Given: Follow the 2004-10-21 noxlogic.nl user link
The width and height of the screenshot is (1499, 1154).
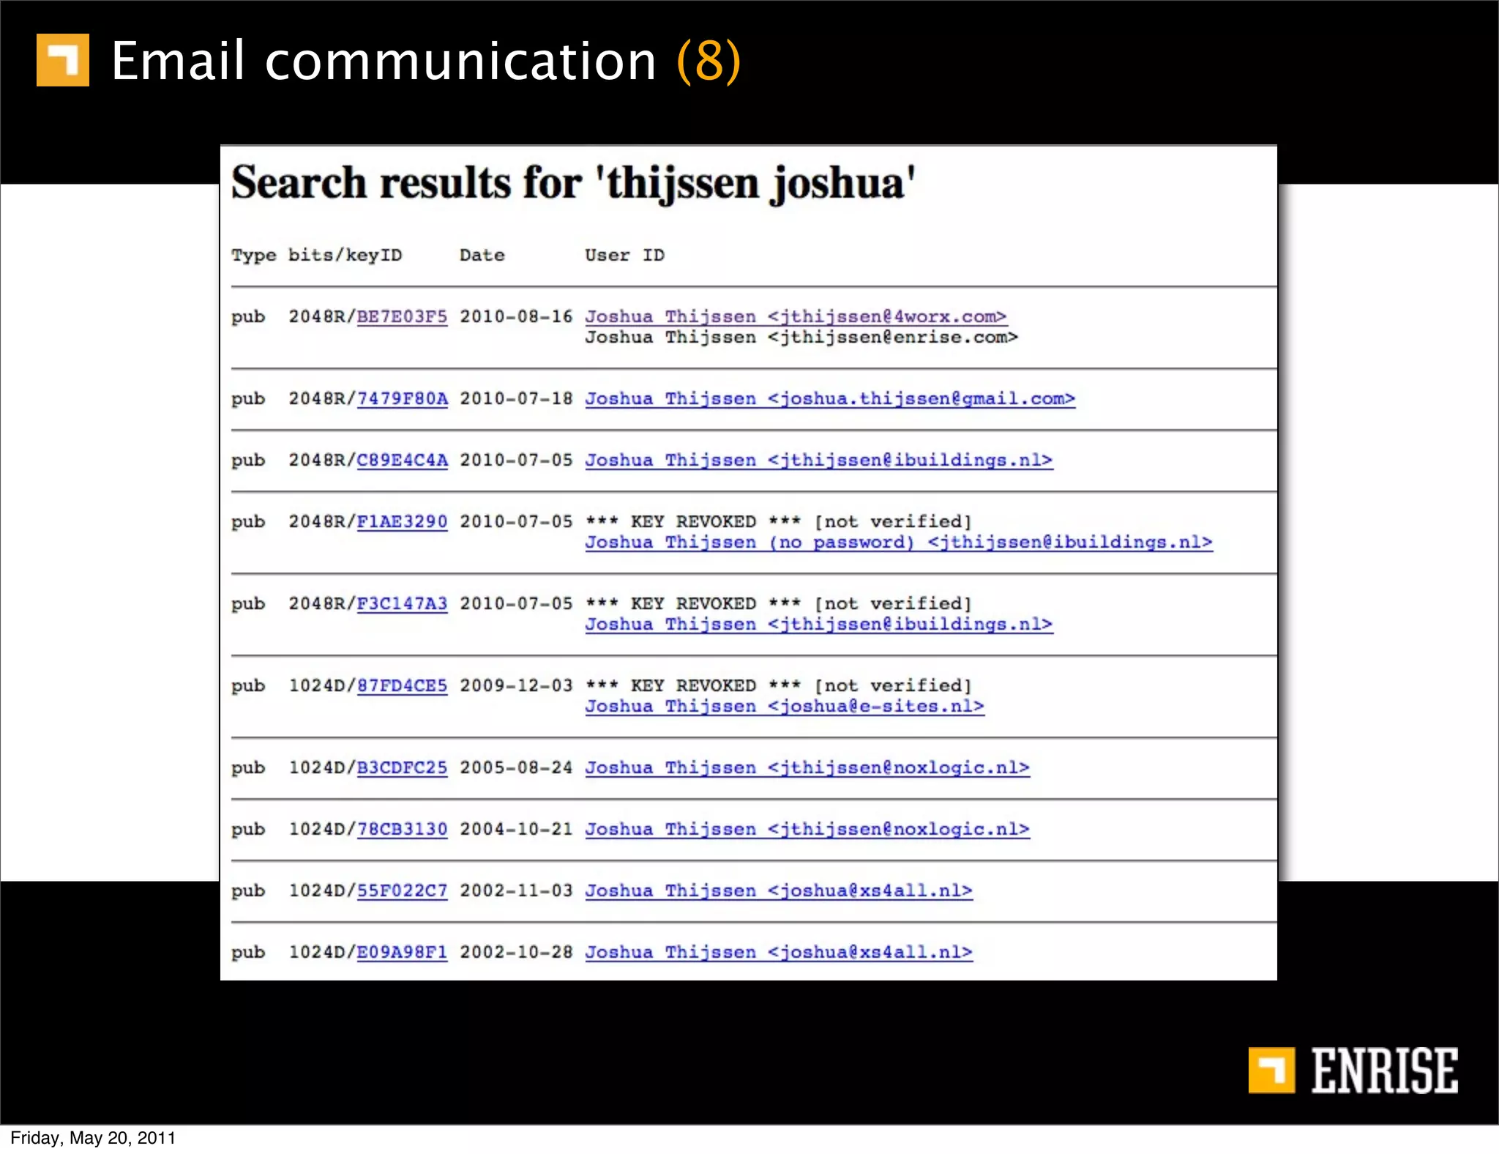Looking at the screenshot, I should (x=807, y=829).
